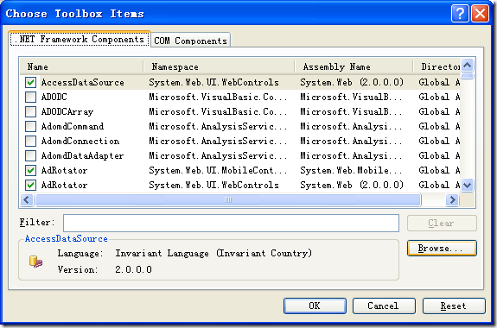The height and width of the screenshot is (328, 497).
Task: Click the Reset button
Action: click(454, 306)
